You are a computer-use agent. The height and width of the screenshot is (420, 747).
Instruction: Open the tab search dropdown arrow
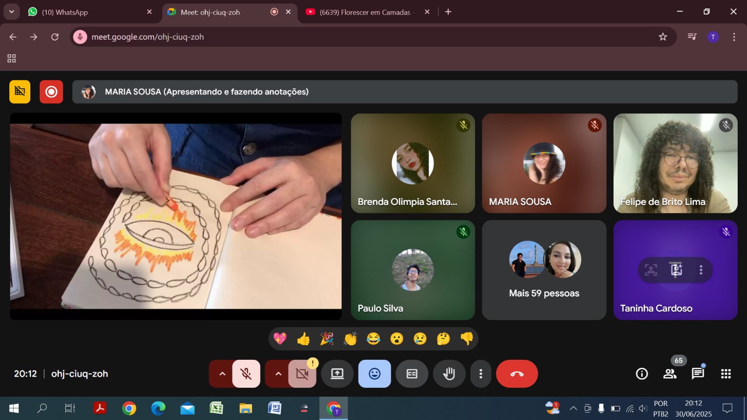[x=12, y=12]
